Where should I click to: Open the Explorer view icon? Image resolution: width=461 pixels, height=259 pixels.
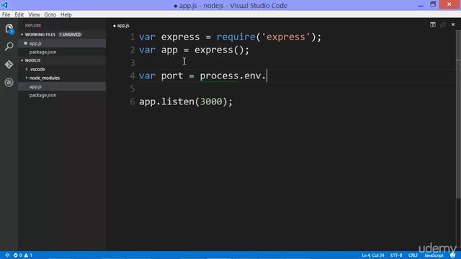(x=9, y=29)
